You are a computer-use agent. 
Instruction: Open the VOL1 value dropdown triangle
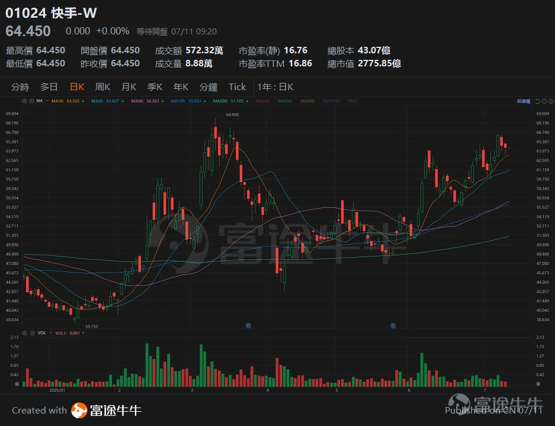click(83, 333)
